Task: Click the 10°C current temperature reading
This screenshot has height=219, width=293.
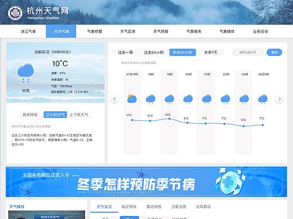Action: click(x=60, y=63)
